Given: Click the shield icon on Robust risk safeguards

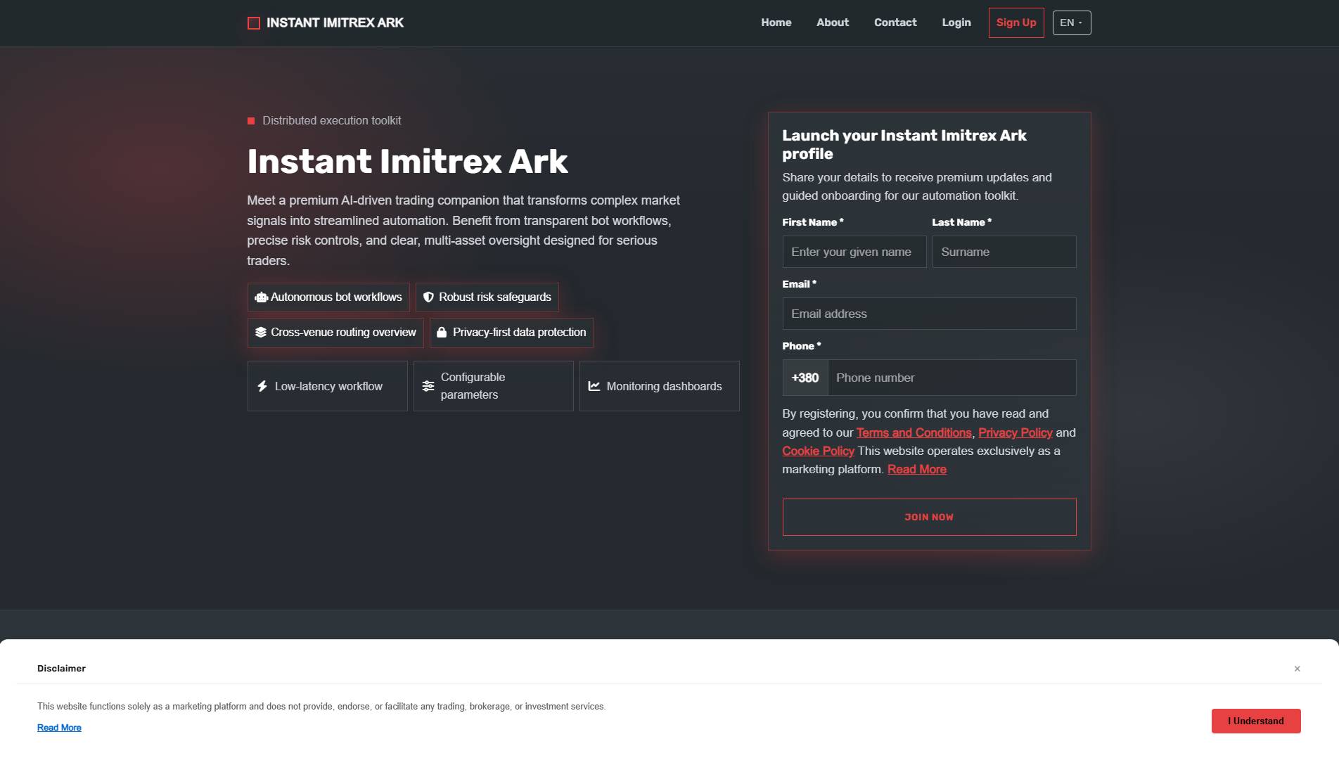Looking at the screenshot, I should coord(428,297).
